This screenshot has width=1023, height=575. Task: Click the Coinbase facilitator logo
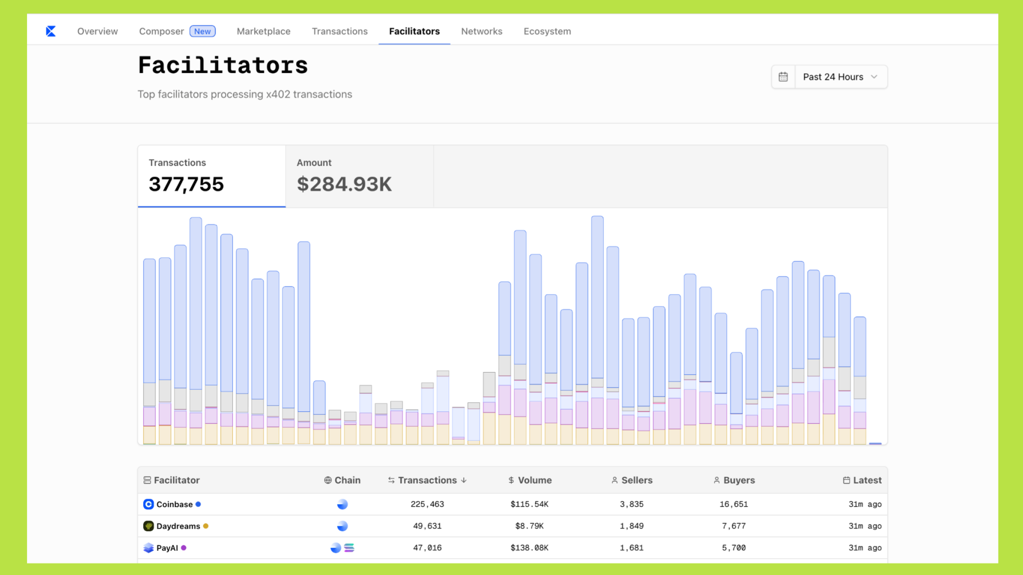coord(148,504)
